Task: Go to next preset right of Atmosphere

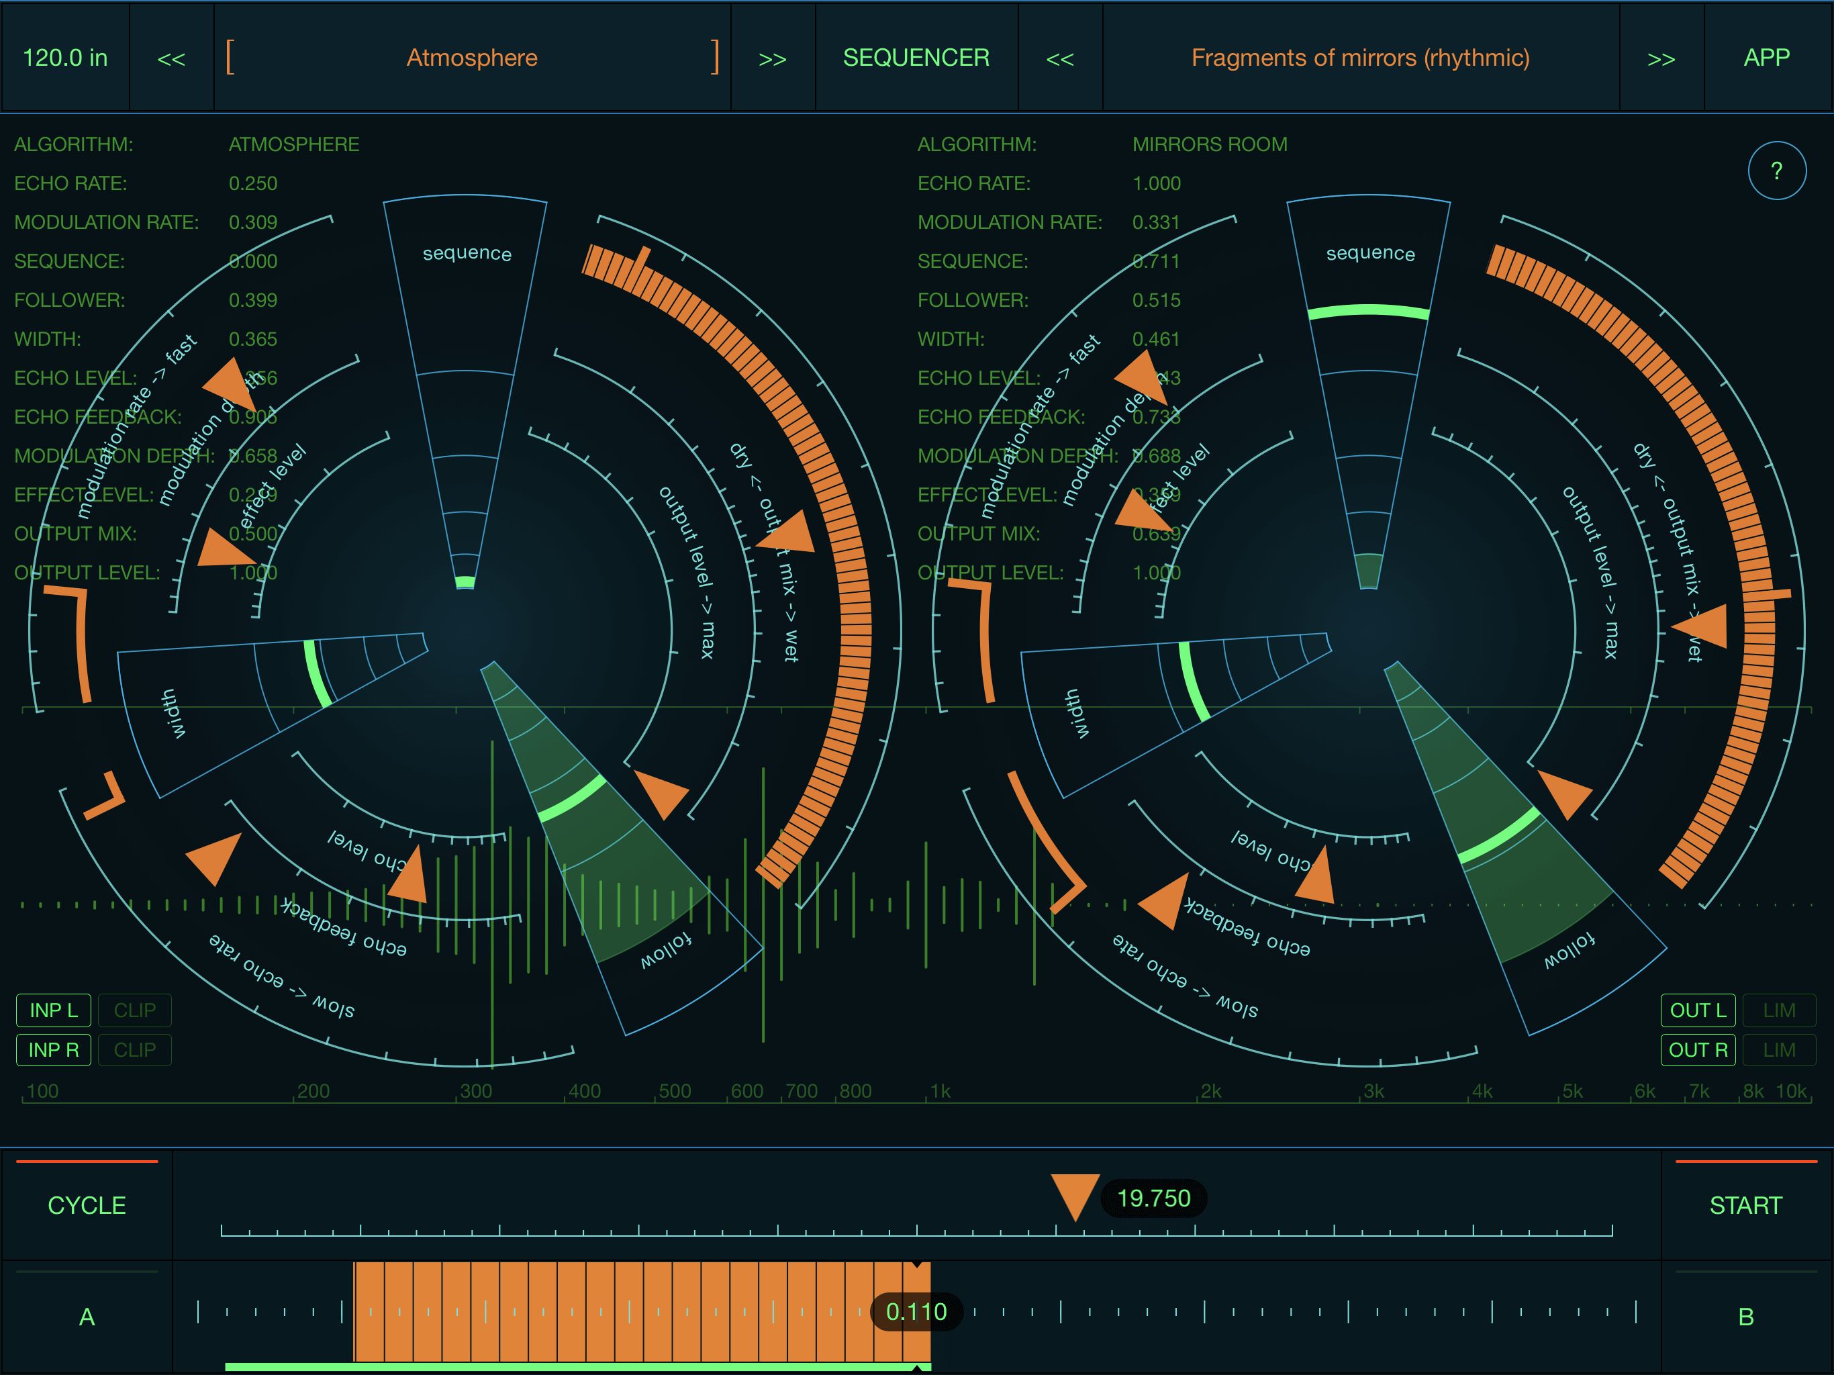Action: 772,58
